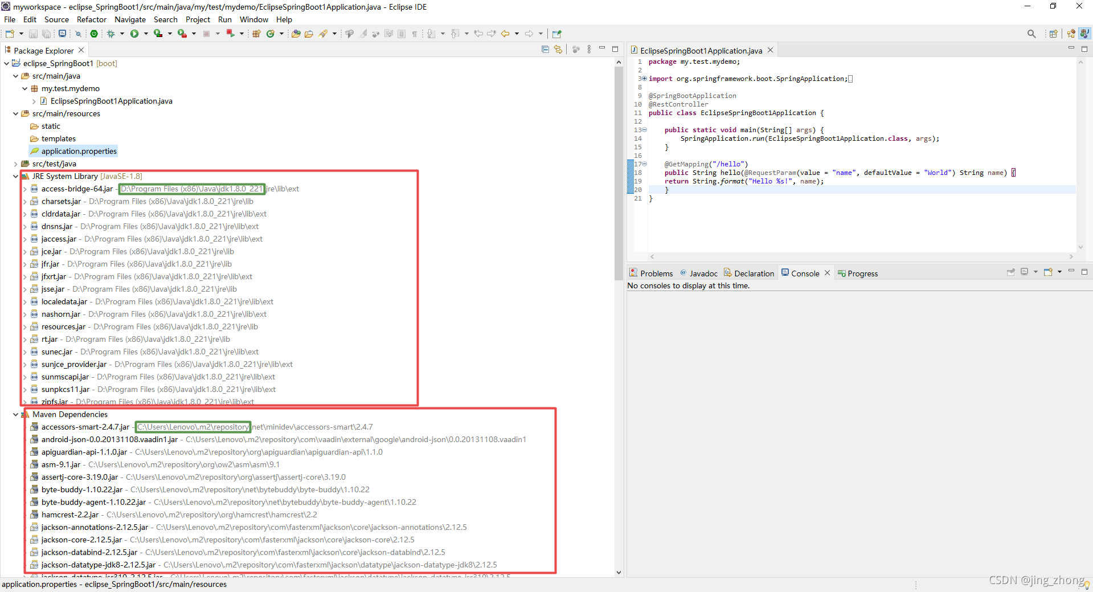Collapse src/main/resources folder
This screenshot has width=1093, height=592.
pyautogui.click(x=15, y=113)
